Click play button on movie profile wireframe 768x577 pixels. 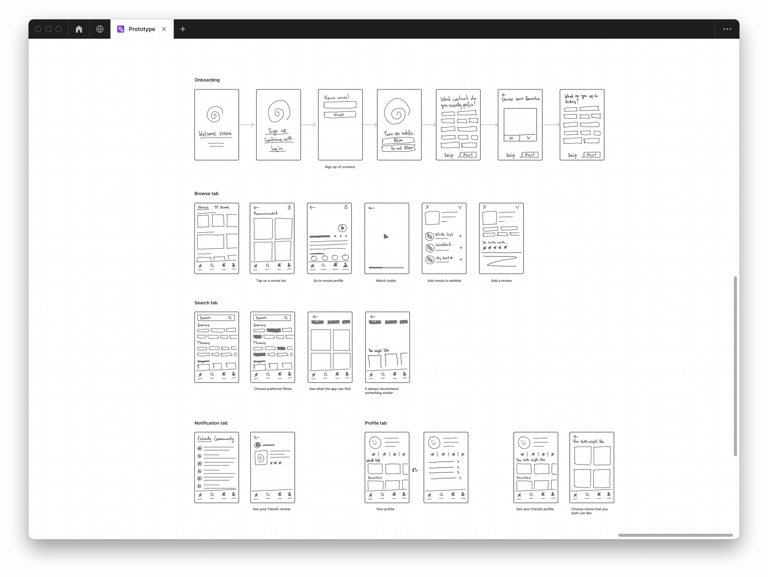click(x=342, y=228)
